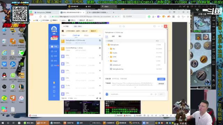Open a new browser tab
This screenshot has height=125, width=223.
click(x=113, y=12)
